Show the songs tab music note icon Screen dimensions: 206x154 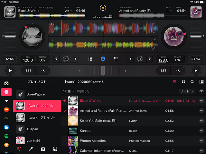click(43, 149)
